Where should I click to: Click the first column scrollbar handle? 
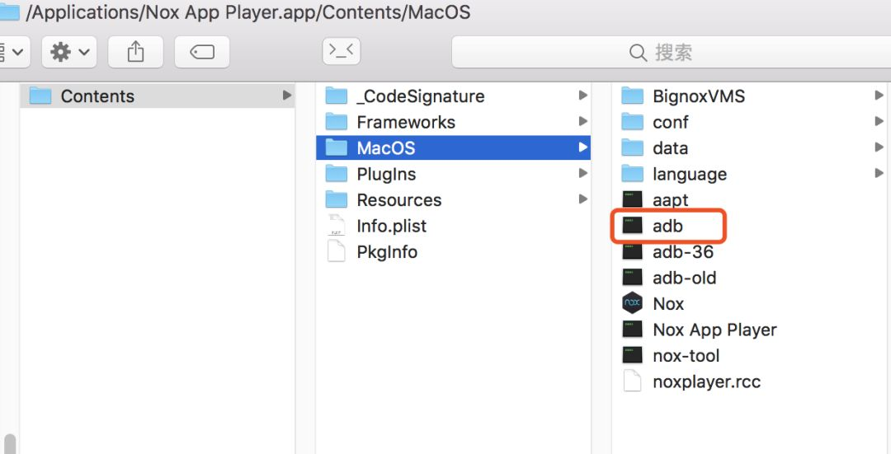pyautogui.click(x=10, y=444)
